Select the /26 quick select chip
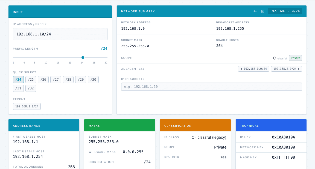The width and height of the screenshot is (315, 169). [43, 80]
